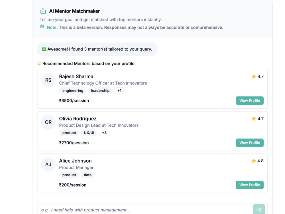The image size is (285, 214).
Task: Click the RS avatar circle
Action: pyautogui.click(x=48, y=80)
